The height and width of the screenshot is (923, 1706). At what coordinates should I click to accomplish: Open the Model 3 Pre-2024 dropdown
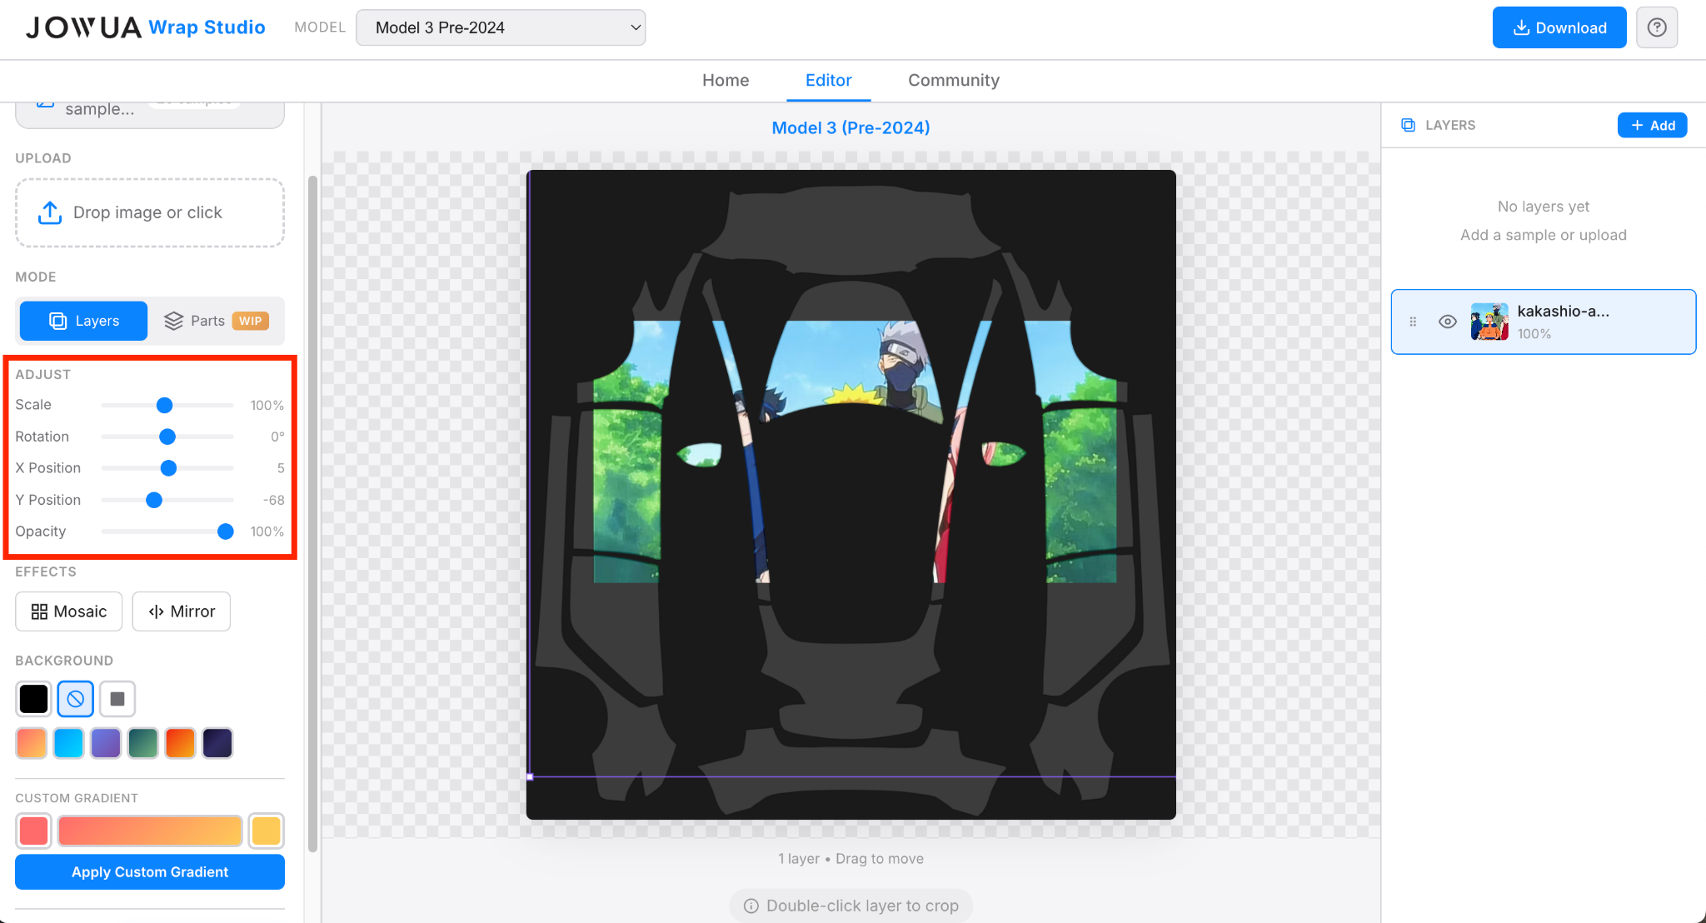[x=501, y=27]
